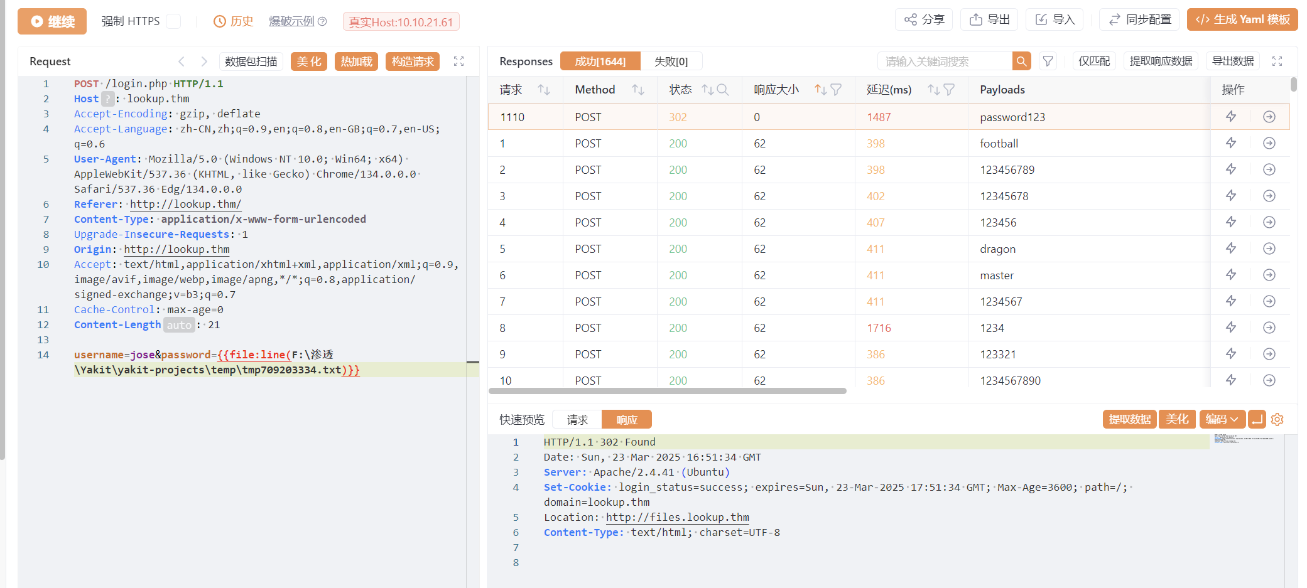
Task: Click the Content-Length auto tag
Action: click(179, 324)
